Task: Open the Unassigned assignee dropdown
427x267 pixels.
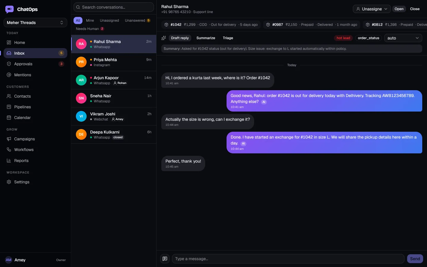Action: (372, 9)
